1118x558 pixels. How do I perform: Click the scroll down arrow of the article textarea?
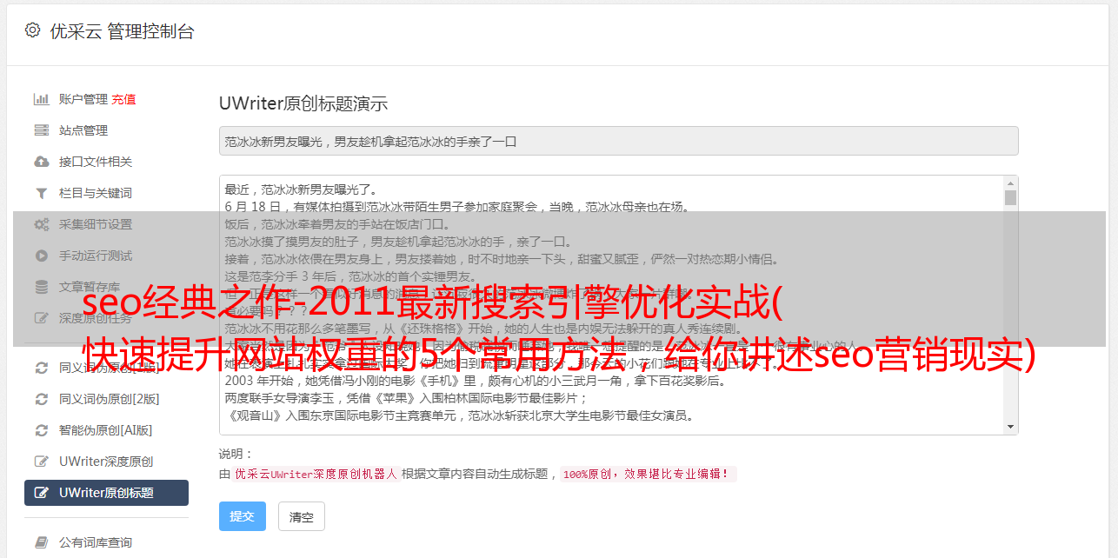(x=1010, y=427)
